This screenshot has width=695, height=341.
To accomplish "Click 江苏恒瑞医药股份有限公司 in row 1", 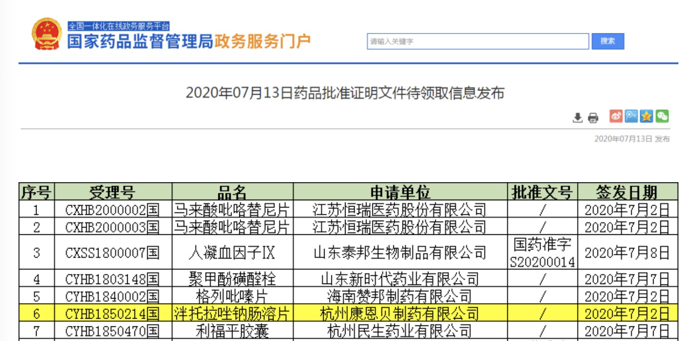I will click(400, 210).
